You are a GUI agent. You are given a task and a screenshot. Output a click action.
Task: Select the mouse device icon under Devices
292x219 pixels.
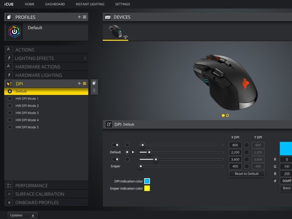(115, 31)
